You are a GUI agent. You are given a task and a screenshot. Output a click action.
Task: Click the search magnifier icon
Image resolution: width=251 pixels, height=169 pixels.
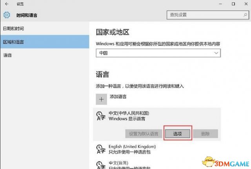tap(245, 15)
